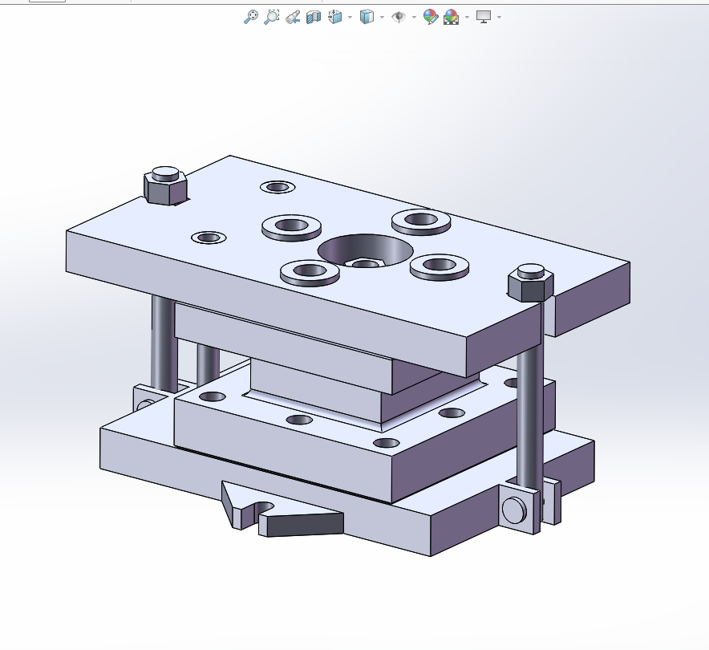Expand the Display Style dropdown arrow

[382, 17]
